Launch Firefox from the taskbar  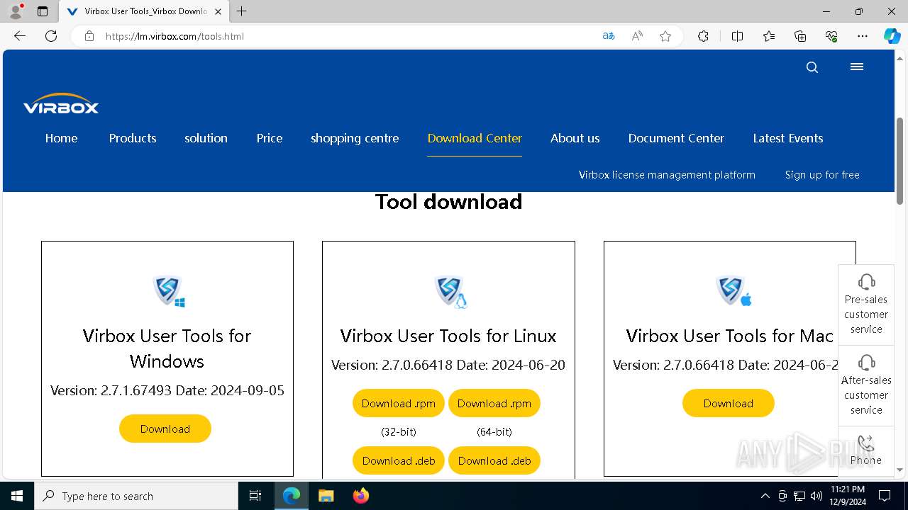[361, 496]
